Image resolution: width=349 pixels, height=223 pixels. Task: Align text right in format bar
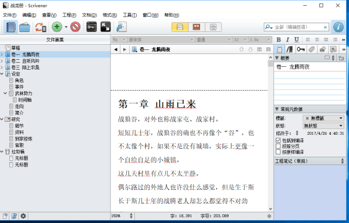click(x=335, y=39)
